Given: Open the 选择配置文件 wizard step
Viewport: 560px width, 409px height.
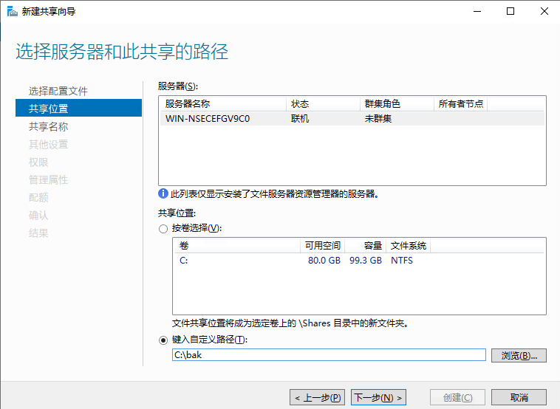Looking at the screenshot, I should 58,91.
